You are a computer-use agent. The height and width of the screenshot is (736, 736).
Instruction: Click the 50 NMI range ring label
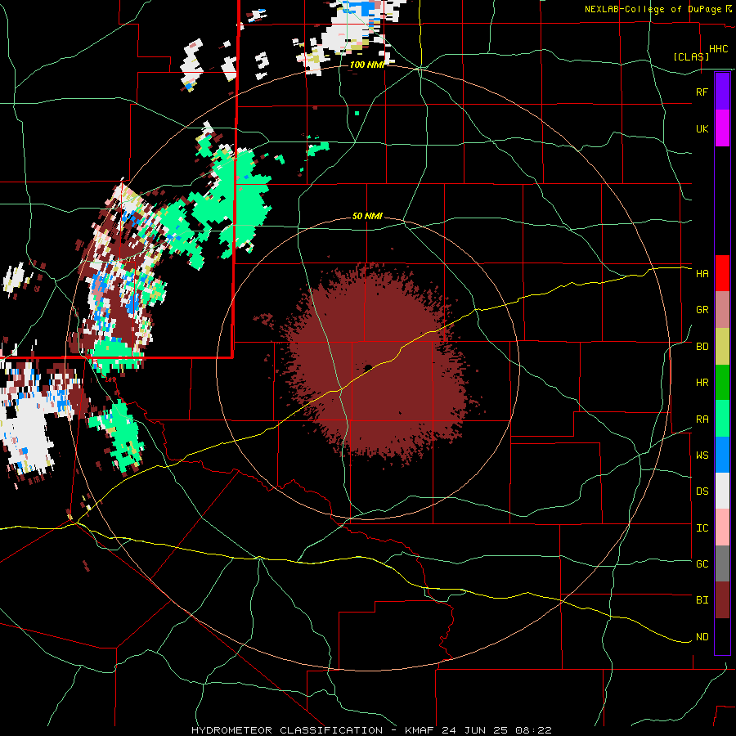click(367, 217)
